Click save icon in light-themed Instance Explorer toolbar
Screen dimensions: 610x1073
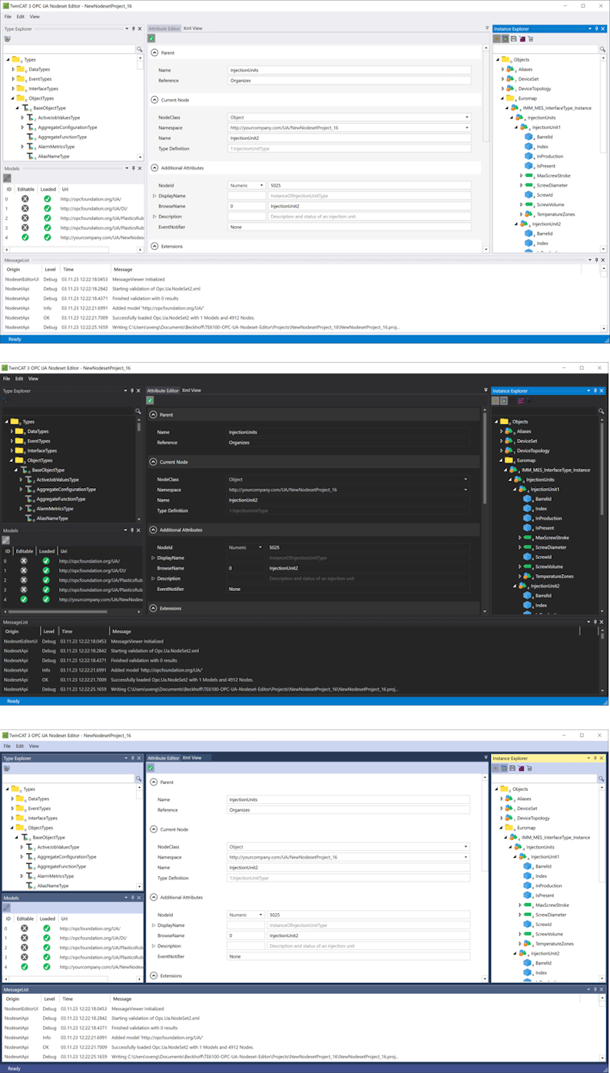[x=513, y=38]
